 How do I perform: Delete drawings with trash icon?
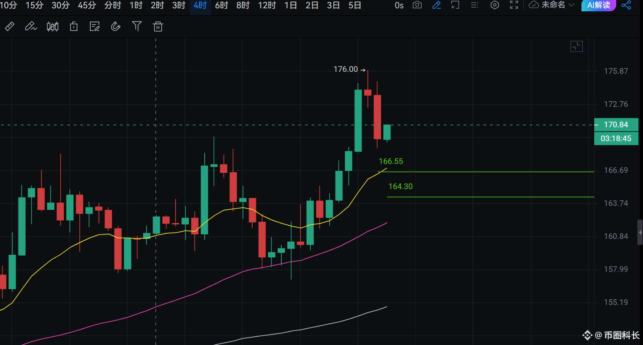coord(158,26)
